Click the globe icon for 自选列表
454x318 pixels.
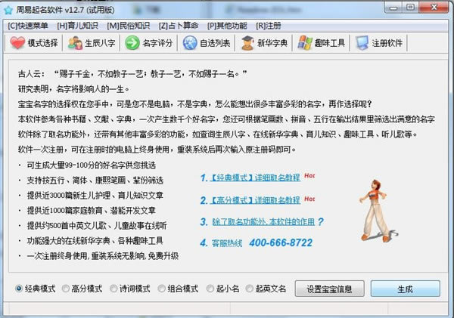pos(190,43)
